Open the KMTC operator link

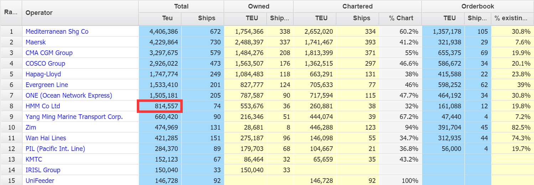pos(34,159)
